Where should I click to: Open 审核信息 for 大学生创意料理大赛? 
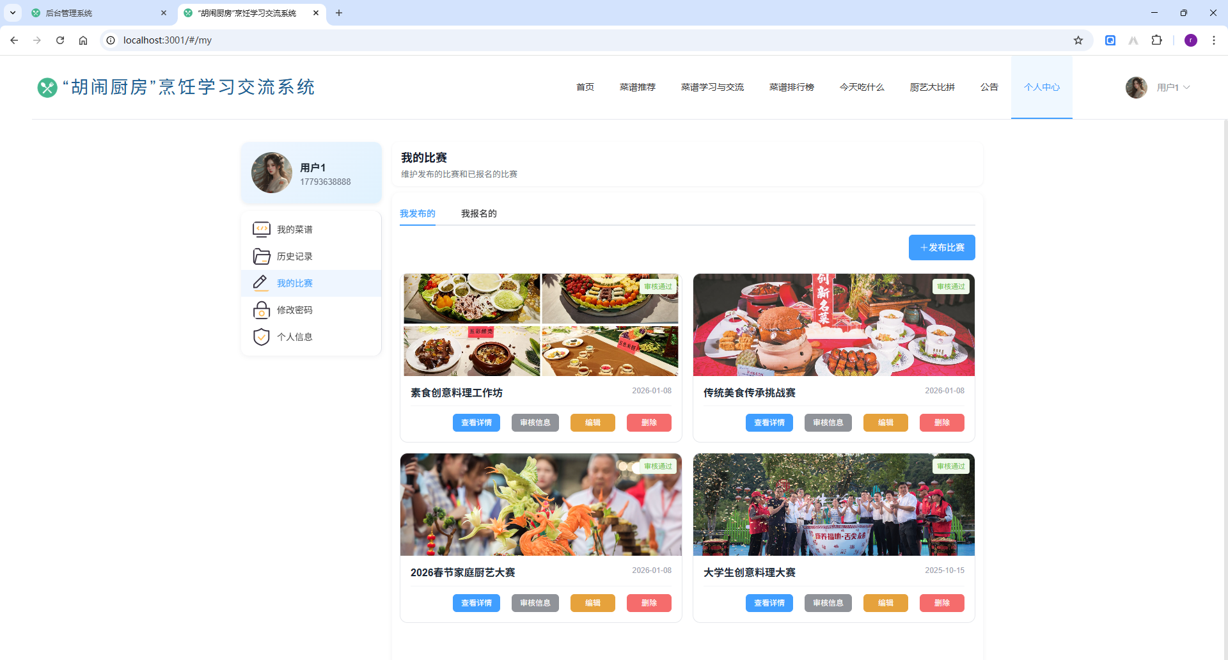(828, 603)
